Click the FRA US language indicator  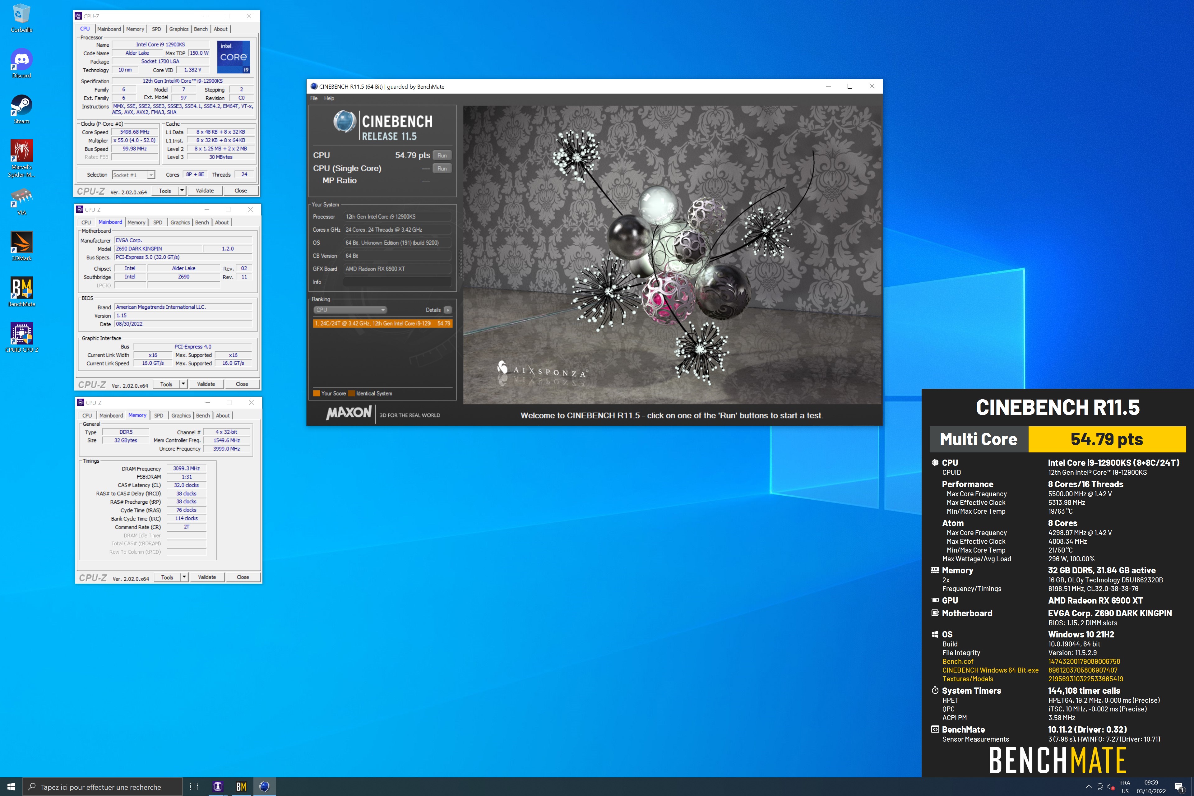pyautogui.click(x=1125, y=787)
